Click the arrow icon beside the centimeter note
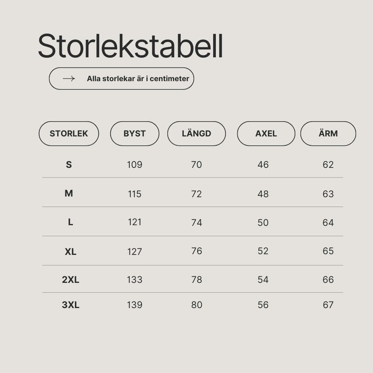Screen dimensions: 373x373 [x=69, y=79]
